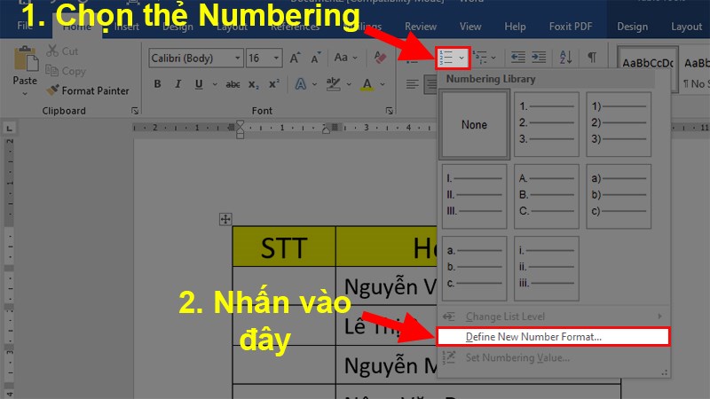This screenshot has height=399, width=710.
Task: Click the Sort A-Z icon
Action: [566, 58]
